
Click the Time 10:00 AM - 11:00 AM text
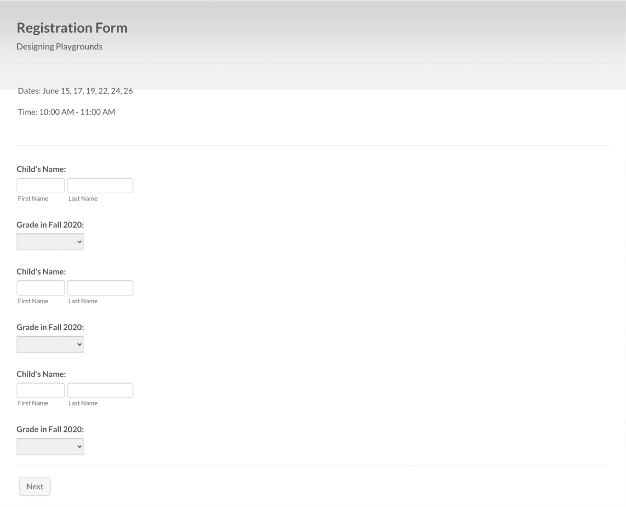coord(66,112)
